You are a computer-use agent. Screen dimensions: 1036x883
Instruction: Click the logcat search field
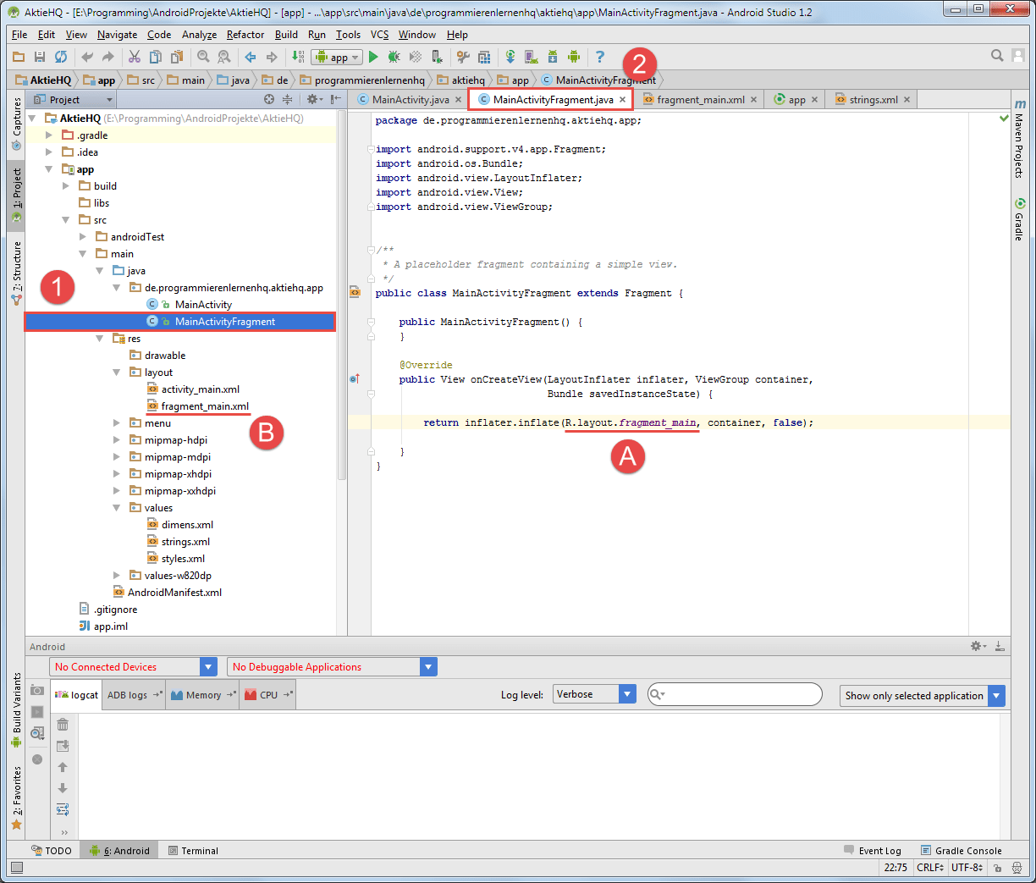pyautogui.click(x=733, y=694)
